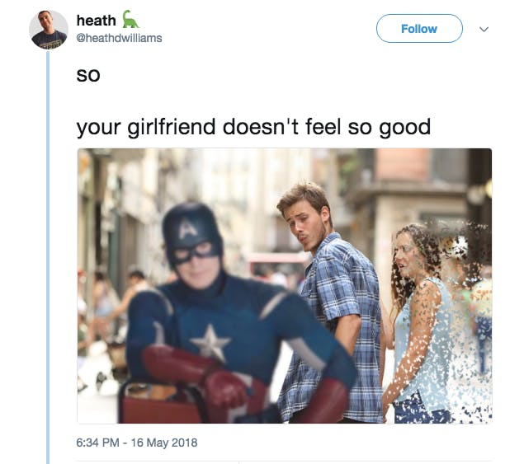The width and height of the screenshot is (524, 464).
Task: Click the star on Captain America's chest
Action: pos(210,343)
